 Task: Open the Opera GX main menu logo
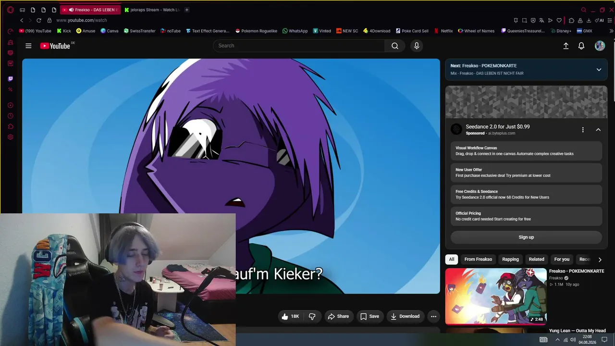coord(11,10)
